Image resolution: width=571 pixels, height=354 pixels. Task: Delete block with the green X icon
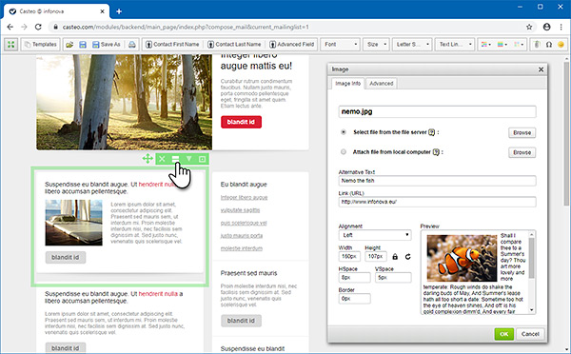162,159
